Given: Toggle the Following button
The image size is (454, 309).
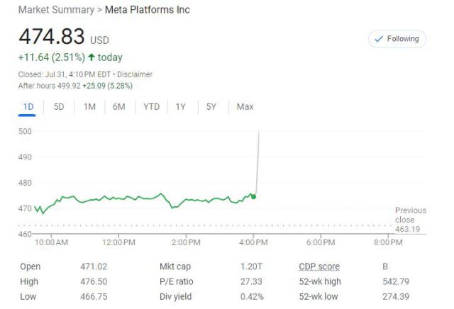Looking at the screenshot, I should point(397,39).
